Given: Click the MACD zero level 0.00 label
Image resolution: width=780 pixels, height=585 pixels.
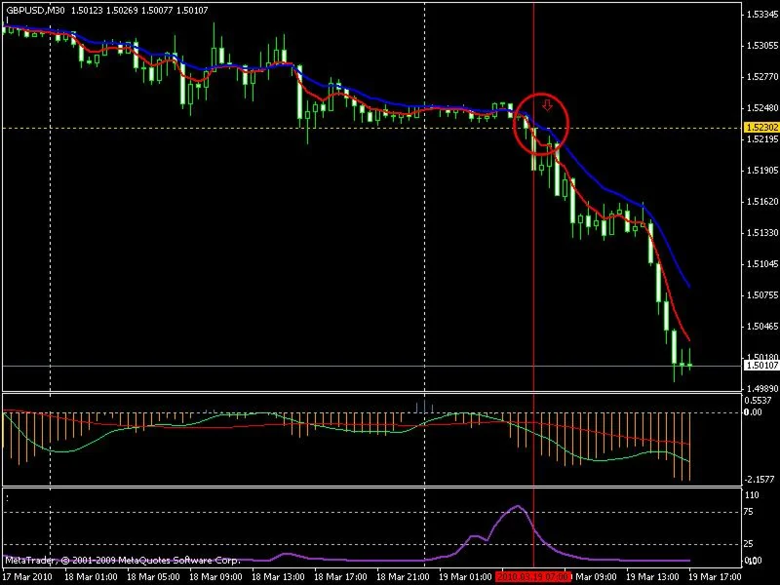Looking at the screenshot, I should click(x=753, y=412).
